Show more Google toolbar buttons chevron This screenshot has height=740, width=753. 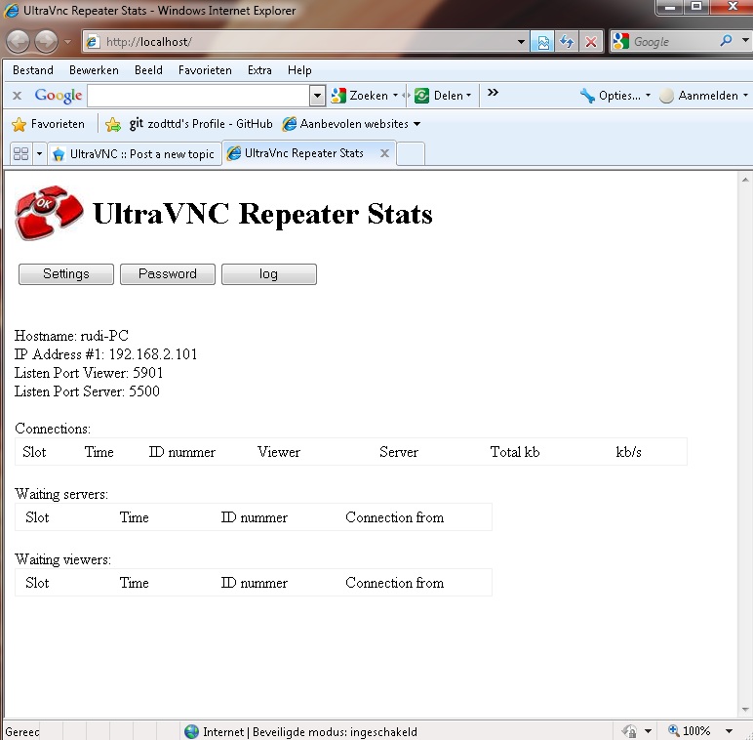pyautogui.click(x=493, y=93)
